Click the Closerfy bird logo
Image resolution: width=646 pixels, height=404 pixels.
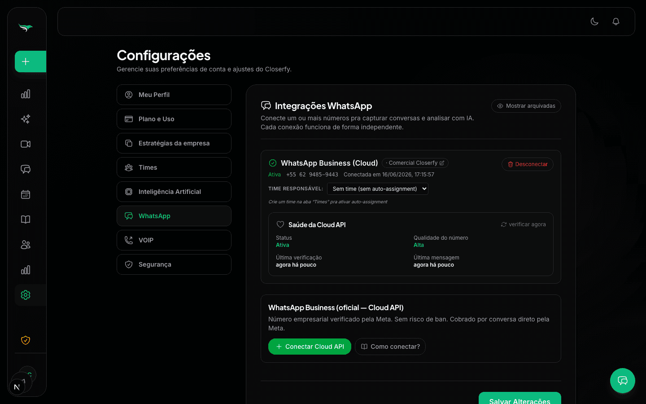(26, 27)
